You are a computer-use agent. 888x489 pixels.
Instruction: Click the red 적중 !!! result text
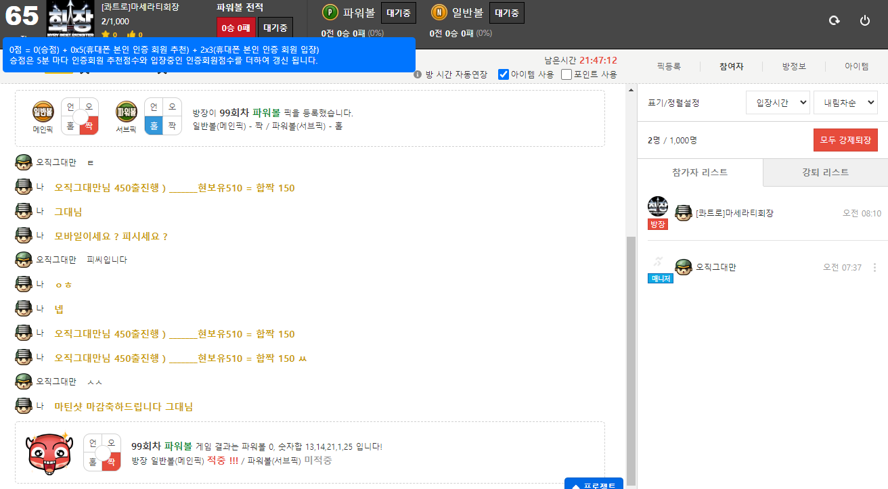point(223,460)
